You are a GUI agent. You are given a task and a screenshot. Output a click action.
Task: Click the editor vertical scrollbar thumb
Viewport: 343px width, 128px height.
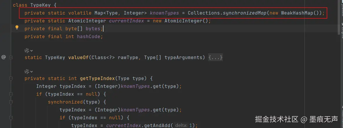click(x=339, y=18)
